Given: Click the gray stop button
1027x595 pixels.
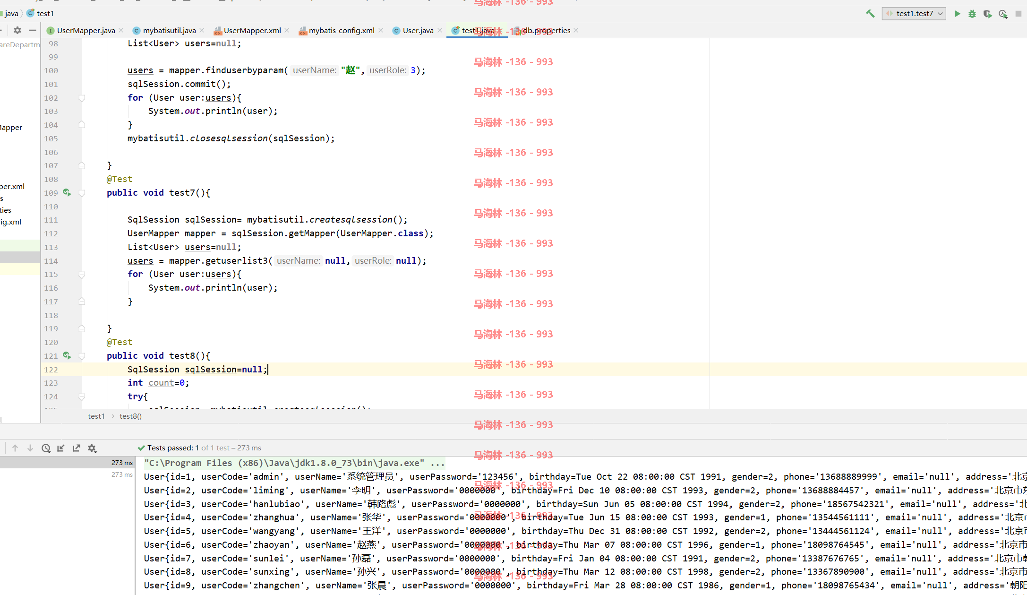Looking at the screenshot, I should coord(1018,14).
